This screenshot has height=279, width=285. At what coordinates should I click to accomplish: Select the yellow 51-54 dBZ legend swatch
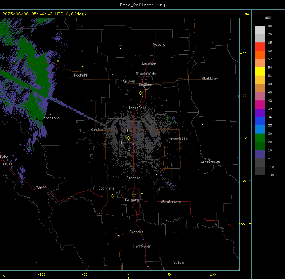click(x=260, y=72)
